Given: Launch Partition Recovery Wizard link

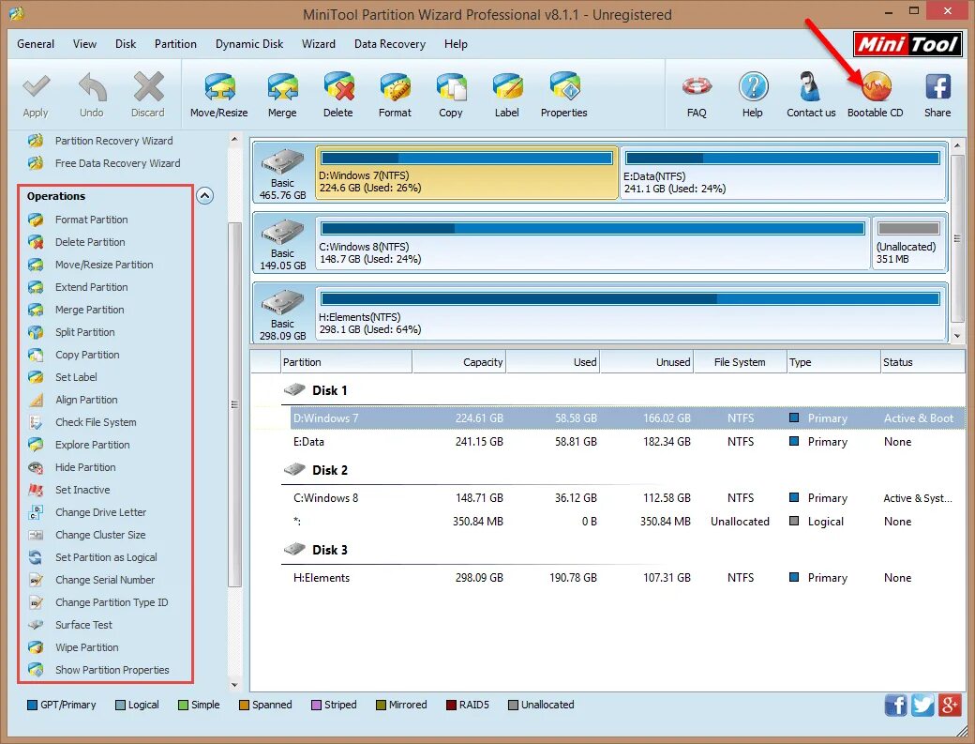Looking at the screenshot, I should click(x=113, y=141).
